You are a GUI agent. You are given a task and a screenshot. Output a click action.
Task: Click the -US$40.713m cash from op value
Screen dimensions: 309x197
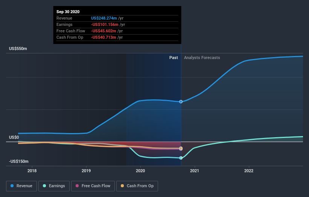[x=104, y=37]
